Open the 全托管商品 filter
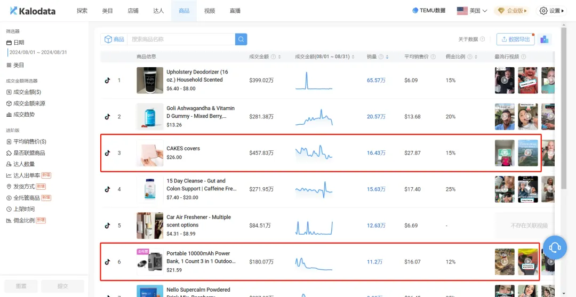 [29, 198]
